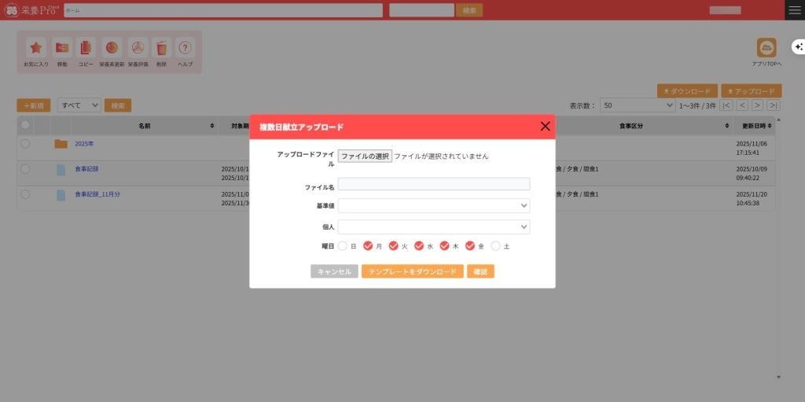Sort by the 名前 column header
Image resolution: width=805 pixels, height=402 pixels.
(x=145, y=126)
